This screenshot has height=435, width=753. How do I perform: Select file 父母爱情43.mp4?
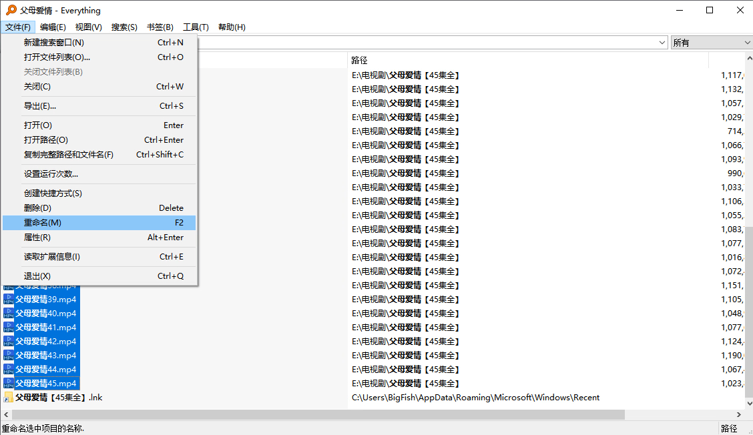click(x=45, y=355)
